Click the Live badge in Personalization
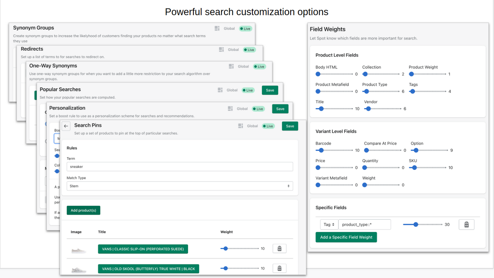 tap(258, 109)
